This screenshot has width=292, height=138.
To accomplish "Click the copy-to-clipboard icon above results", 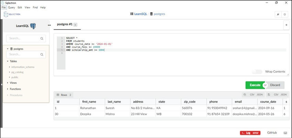I will pos(245,95).
